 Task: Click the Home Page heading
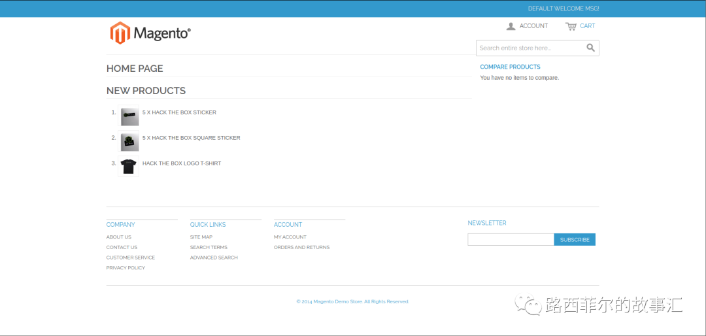pyautogui.click(x=135, y=69)
